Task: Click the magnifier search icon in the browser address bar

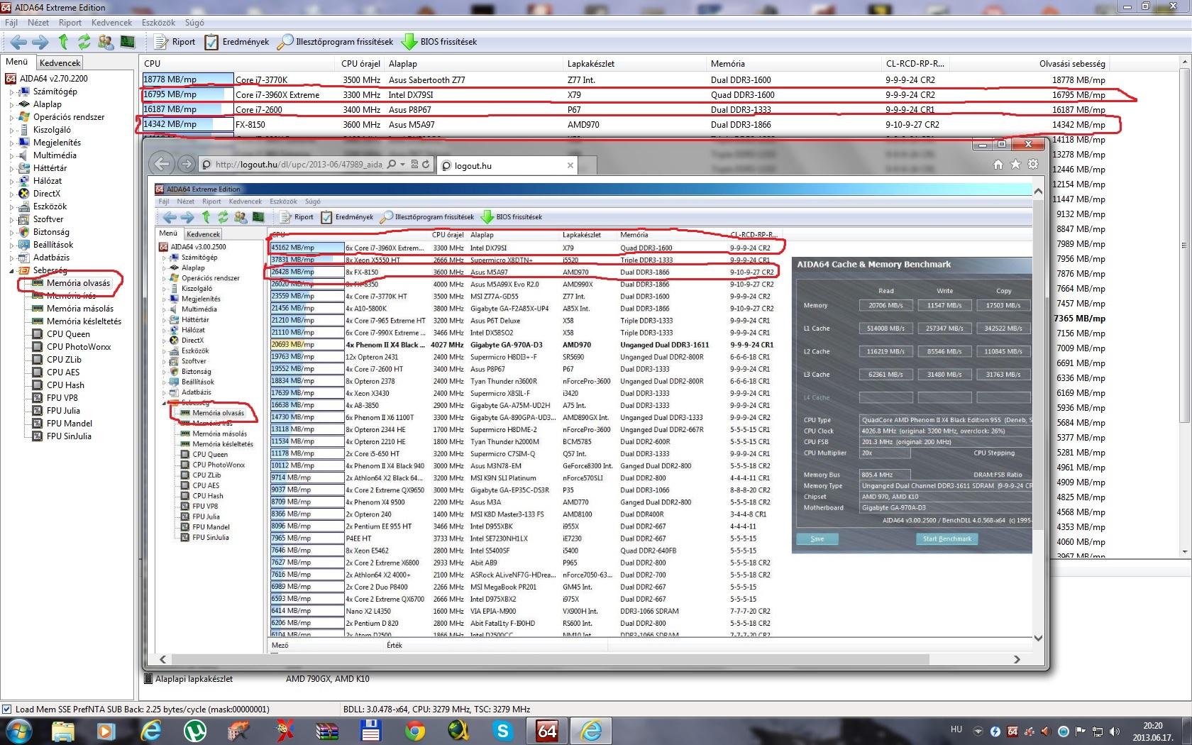Action: pos(391,165)
